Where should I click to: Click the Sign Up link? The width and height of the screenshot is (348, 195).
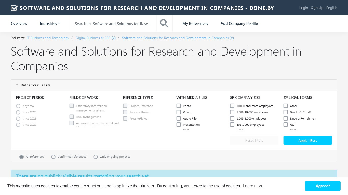point(317,8)
